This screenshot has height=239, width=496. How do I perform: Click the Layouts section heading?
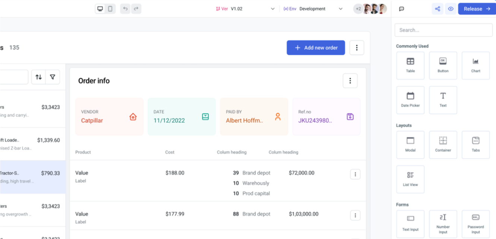[x=404, y=125]
